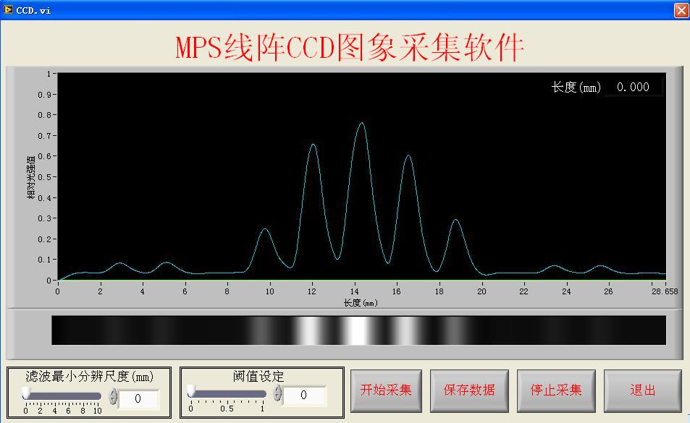This screenshot has width=690, height=423.
Task: Click the 长度(mm) label inside the plot
Action: pos(576,87)
